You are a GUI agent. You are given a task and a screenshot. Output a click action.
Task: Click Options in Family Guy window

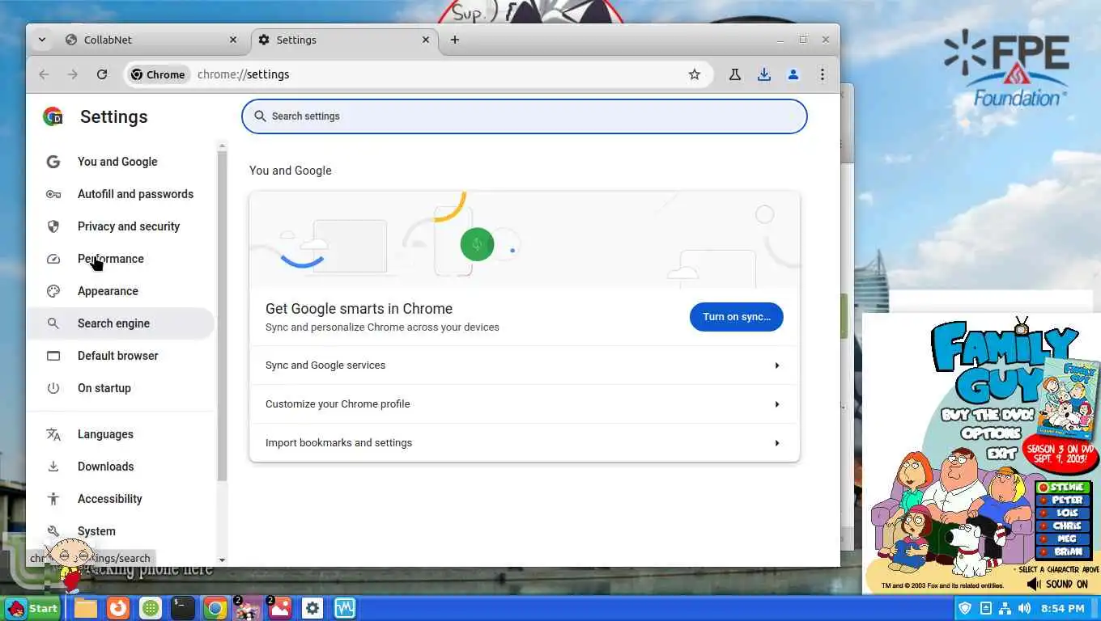pyautogui.click(x=991, y=433)
